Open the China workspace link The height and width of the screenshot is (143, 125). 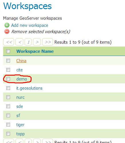(21, 61)
